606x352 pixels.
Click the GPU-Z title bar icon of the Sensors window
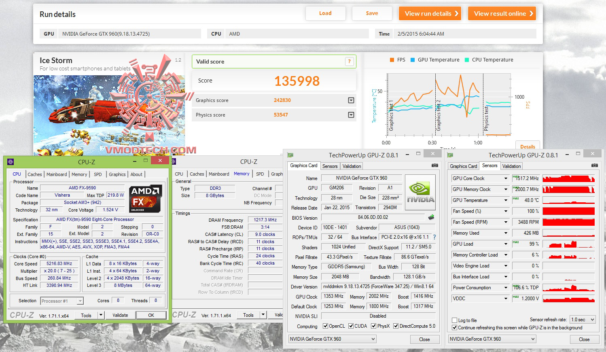pyautogui.click(x=450, y=155)
